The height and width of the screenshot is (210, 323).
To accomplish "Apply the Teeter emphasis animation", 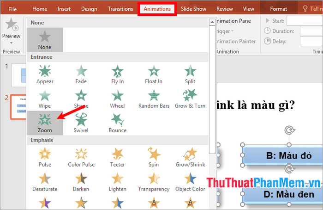I will 118,155.
